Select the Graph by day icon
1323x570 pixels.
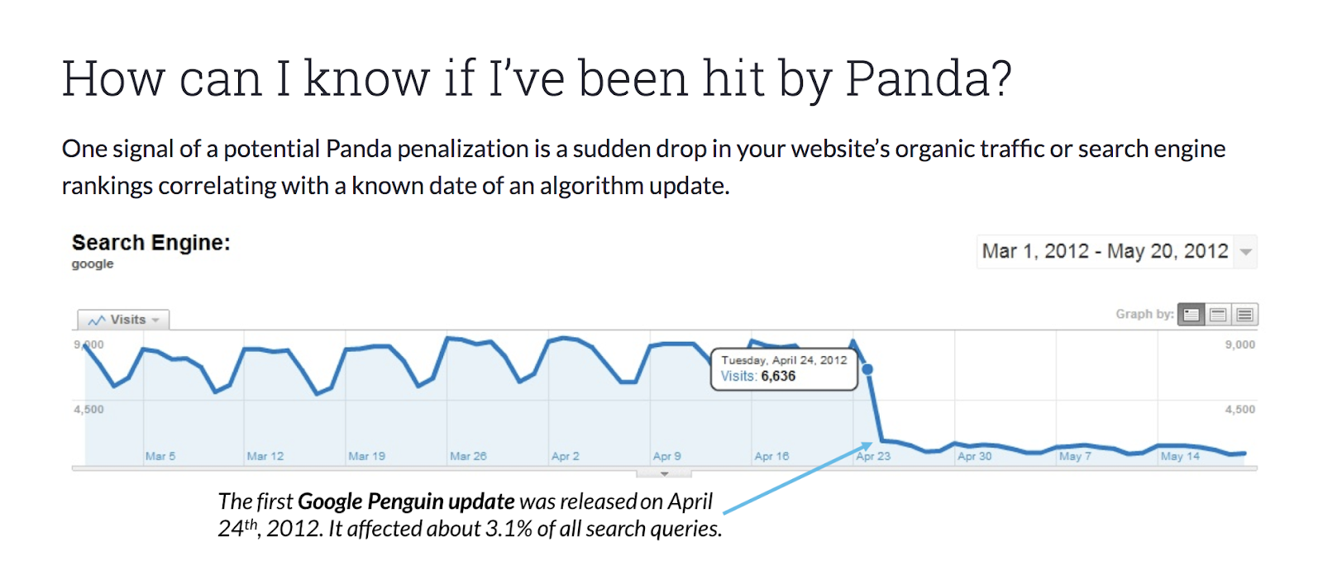pos(1191,315)
